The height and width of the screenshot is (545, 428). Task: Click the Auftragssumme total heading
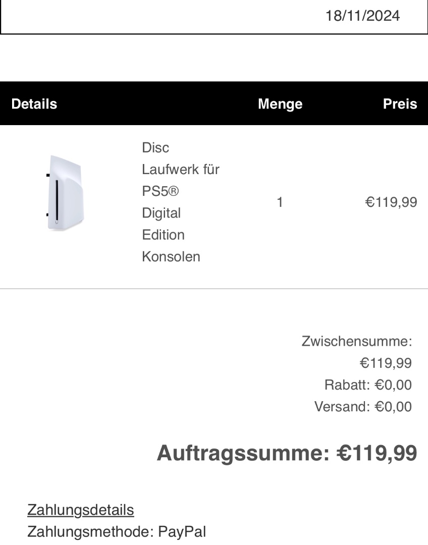[287, 453]
